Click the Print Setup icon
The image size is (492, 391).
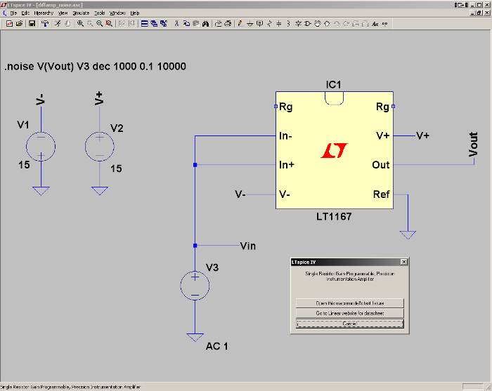pyautogui.click(x=228, y=24)
